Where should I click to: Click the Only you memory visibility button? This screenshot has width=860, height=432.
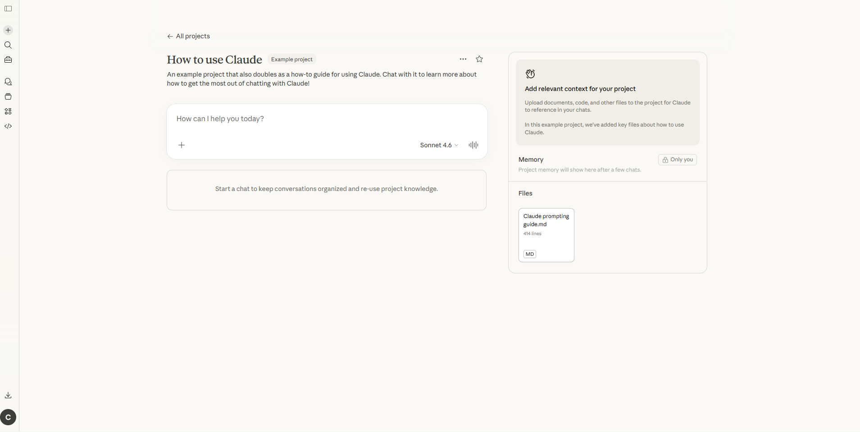click(677, 159)
